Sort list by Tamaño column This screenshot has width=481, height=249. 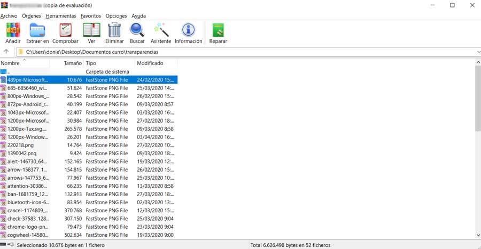click(x=67, y=63)
